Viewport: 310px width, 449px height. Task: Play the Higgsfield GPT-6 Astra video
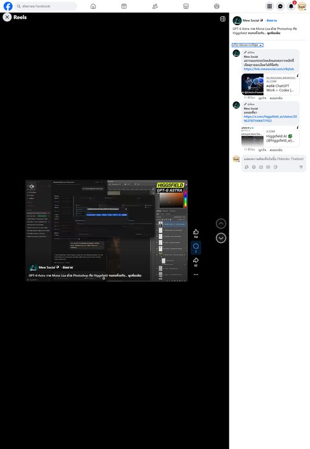pyautogui.click(x=107, y=231)
